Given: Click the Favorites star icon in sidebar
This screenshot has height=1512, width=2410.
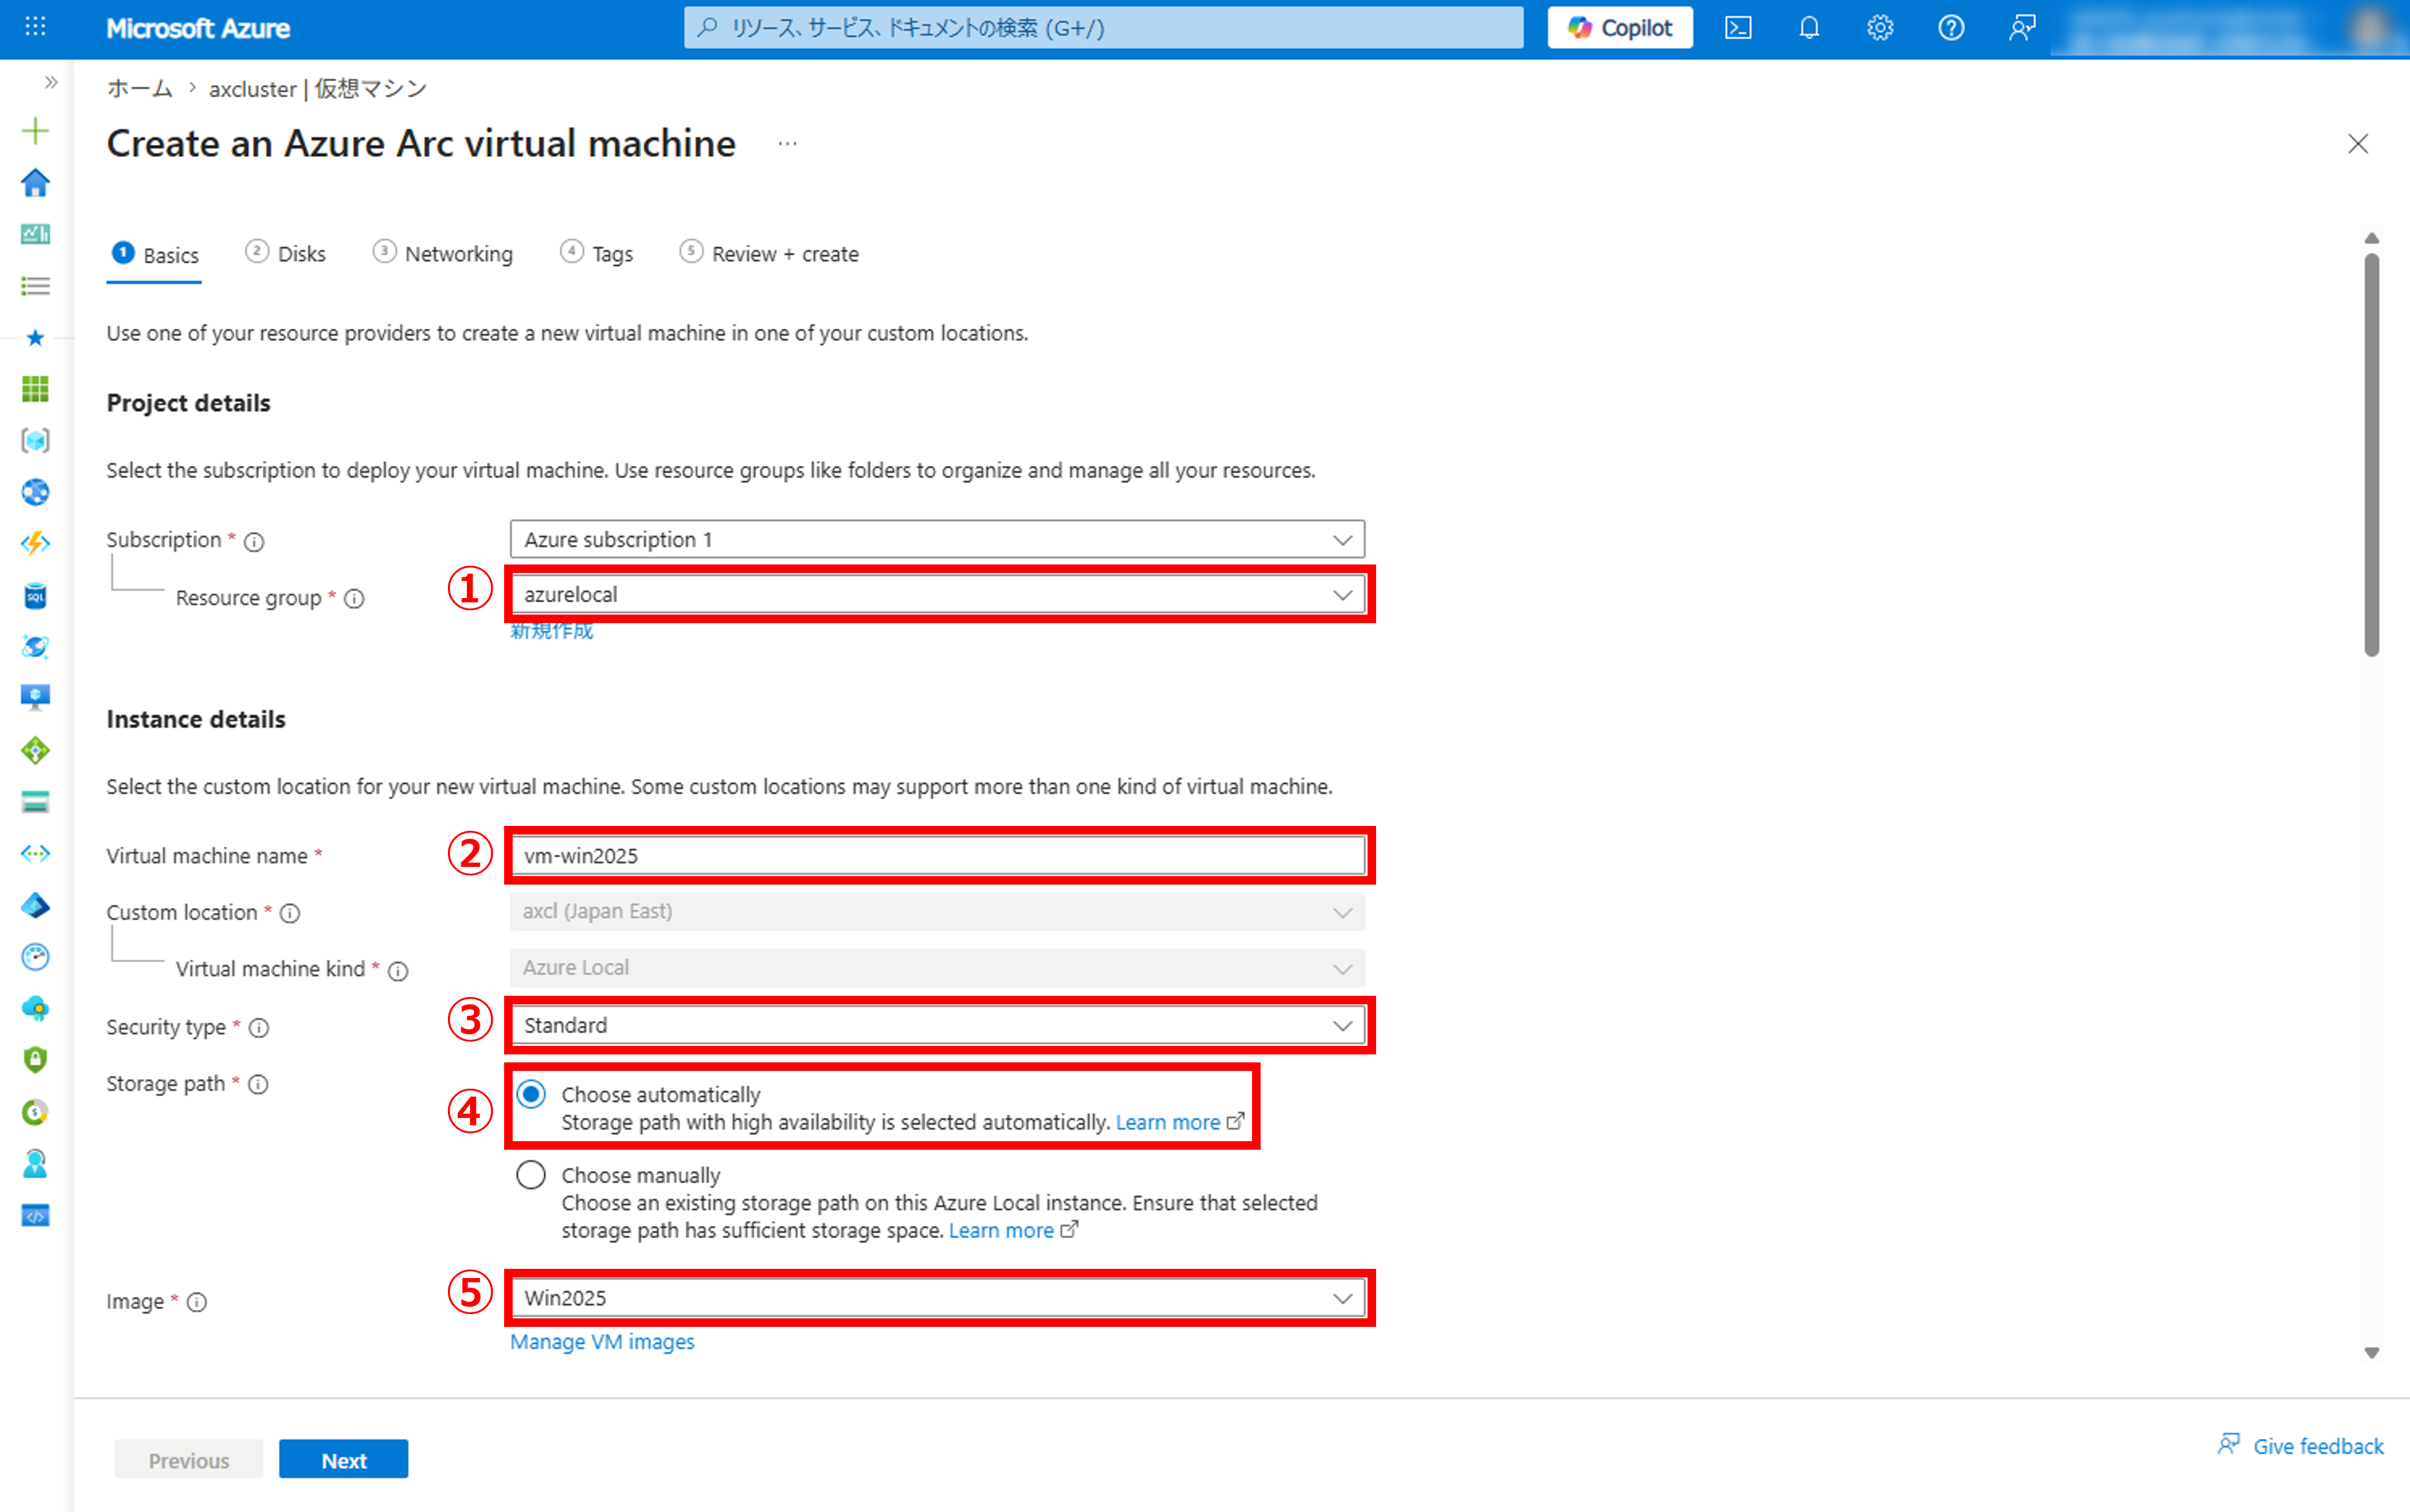Looking at the screenshot, I should click(35, 338).
